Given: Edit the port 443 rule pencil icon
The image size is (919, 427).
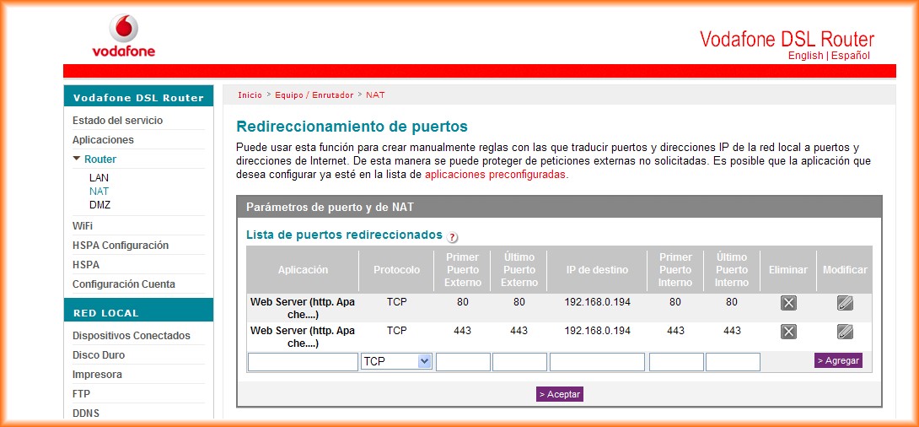Looking at the screenshot, I should (x=845, y=332).
